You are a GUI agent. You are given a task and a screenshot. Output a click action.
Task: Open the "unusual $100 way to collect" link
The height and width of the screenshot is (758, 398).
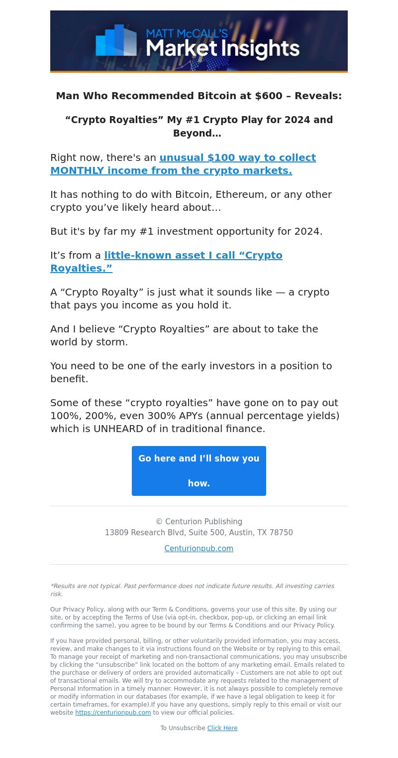click(x=183, y=164)
